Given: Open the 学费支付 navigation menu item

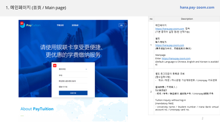Looking at the screenshot, I should coord(60,25).
